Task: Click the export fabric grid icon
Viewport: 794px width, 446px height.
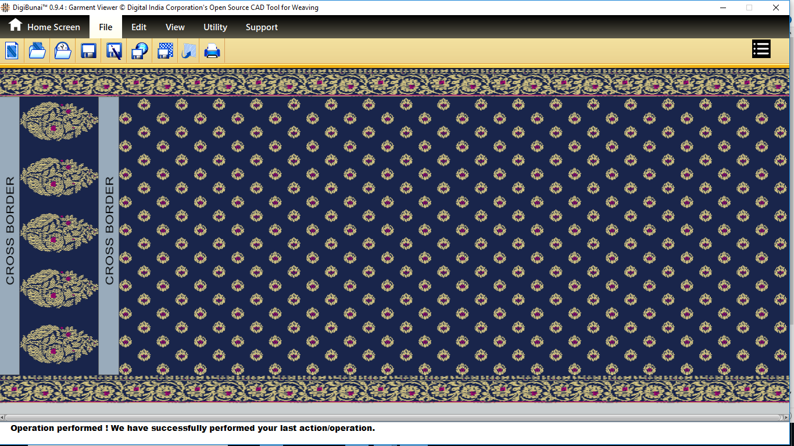Action: pos(189,51)
